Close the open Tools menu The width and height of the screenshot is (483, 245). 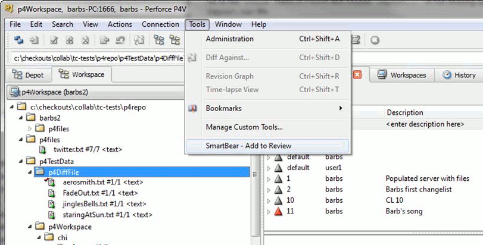[197, 24]
